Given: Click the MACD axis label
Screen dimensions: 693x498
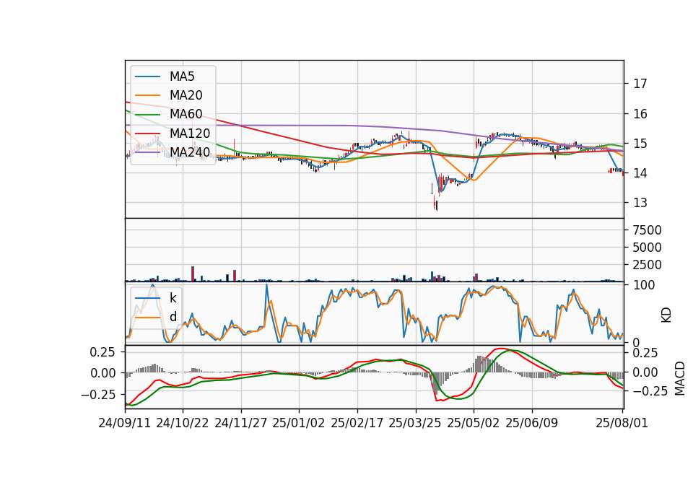Looking at the screenshot, I should [x=680, y=378].
